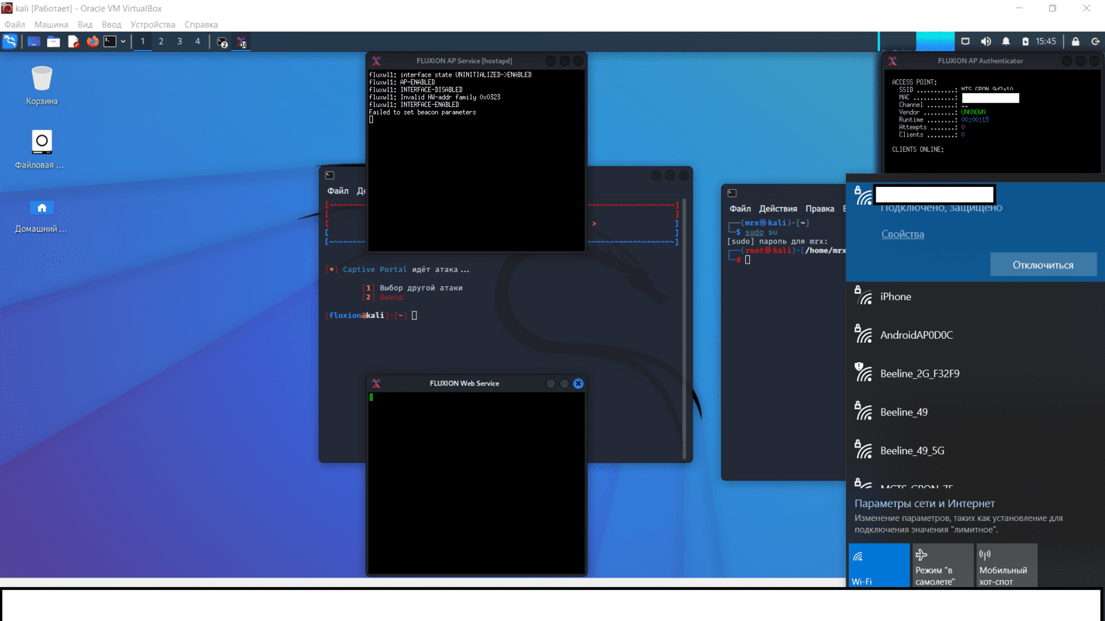The width and height of the screenshot is (1105, 621).
Task: Lock the screen with the padlock icon
Action: pyautogui.click(x=1075, y=41)
